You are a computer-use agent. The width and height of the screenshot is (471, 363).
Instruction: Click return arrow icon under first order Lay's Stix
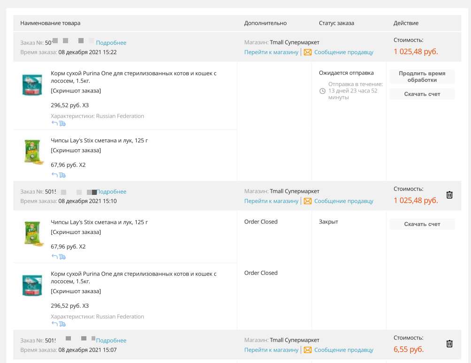point(54,175)
